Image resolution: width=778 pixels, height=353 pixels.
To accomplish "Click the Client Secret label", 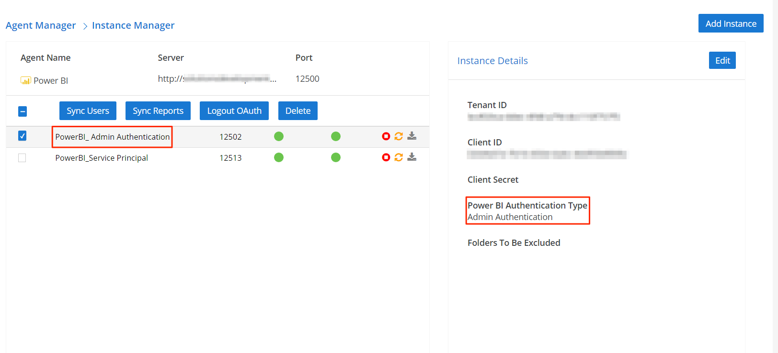I will [x=493, y=180].
